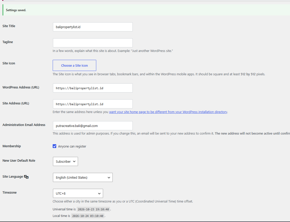Click the admin purposes email description text

coord(171,133)
